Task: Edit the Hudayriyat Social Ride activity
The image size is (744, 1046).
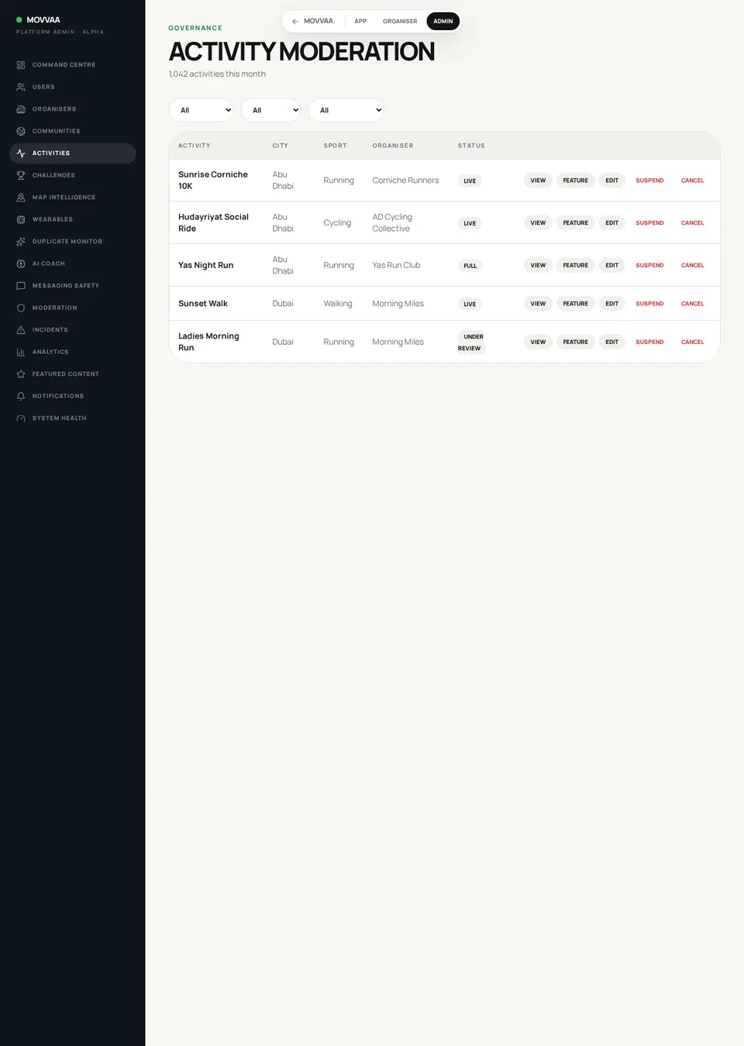Action: pyautogui.click(x=611, y=223)
